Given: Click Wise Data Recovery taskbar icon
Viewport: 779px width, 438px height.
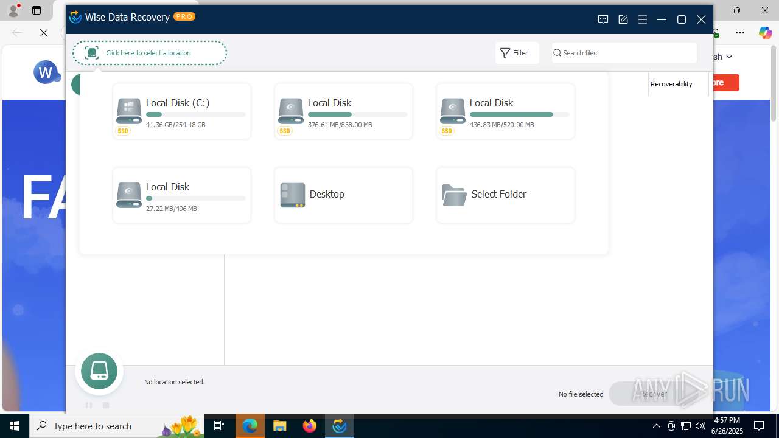Looking at the screenshot, I should point(340,426).
